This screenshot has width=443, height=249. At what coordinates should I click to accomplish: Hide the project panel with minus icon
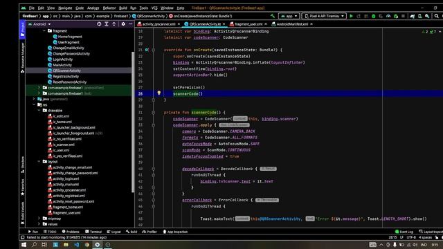pyautogui.click(x=131, y=24)
